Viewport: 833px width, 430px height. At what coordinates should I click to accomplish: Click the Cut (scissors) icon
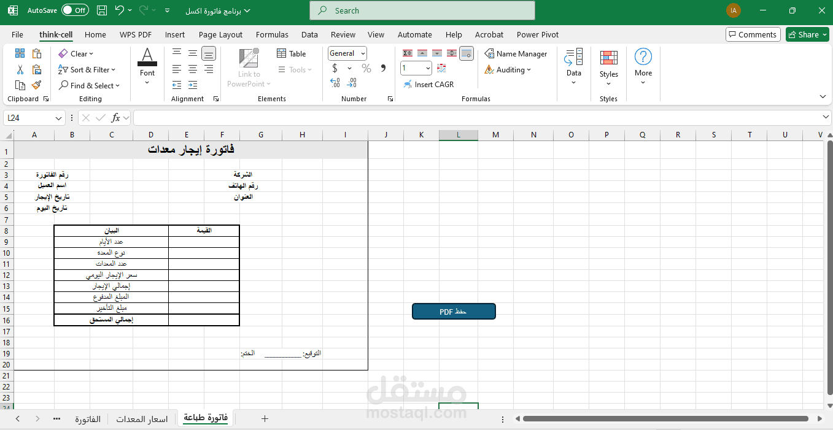click(20, 69)
